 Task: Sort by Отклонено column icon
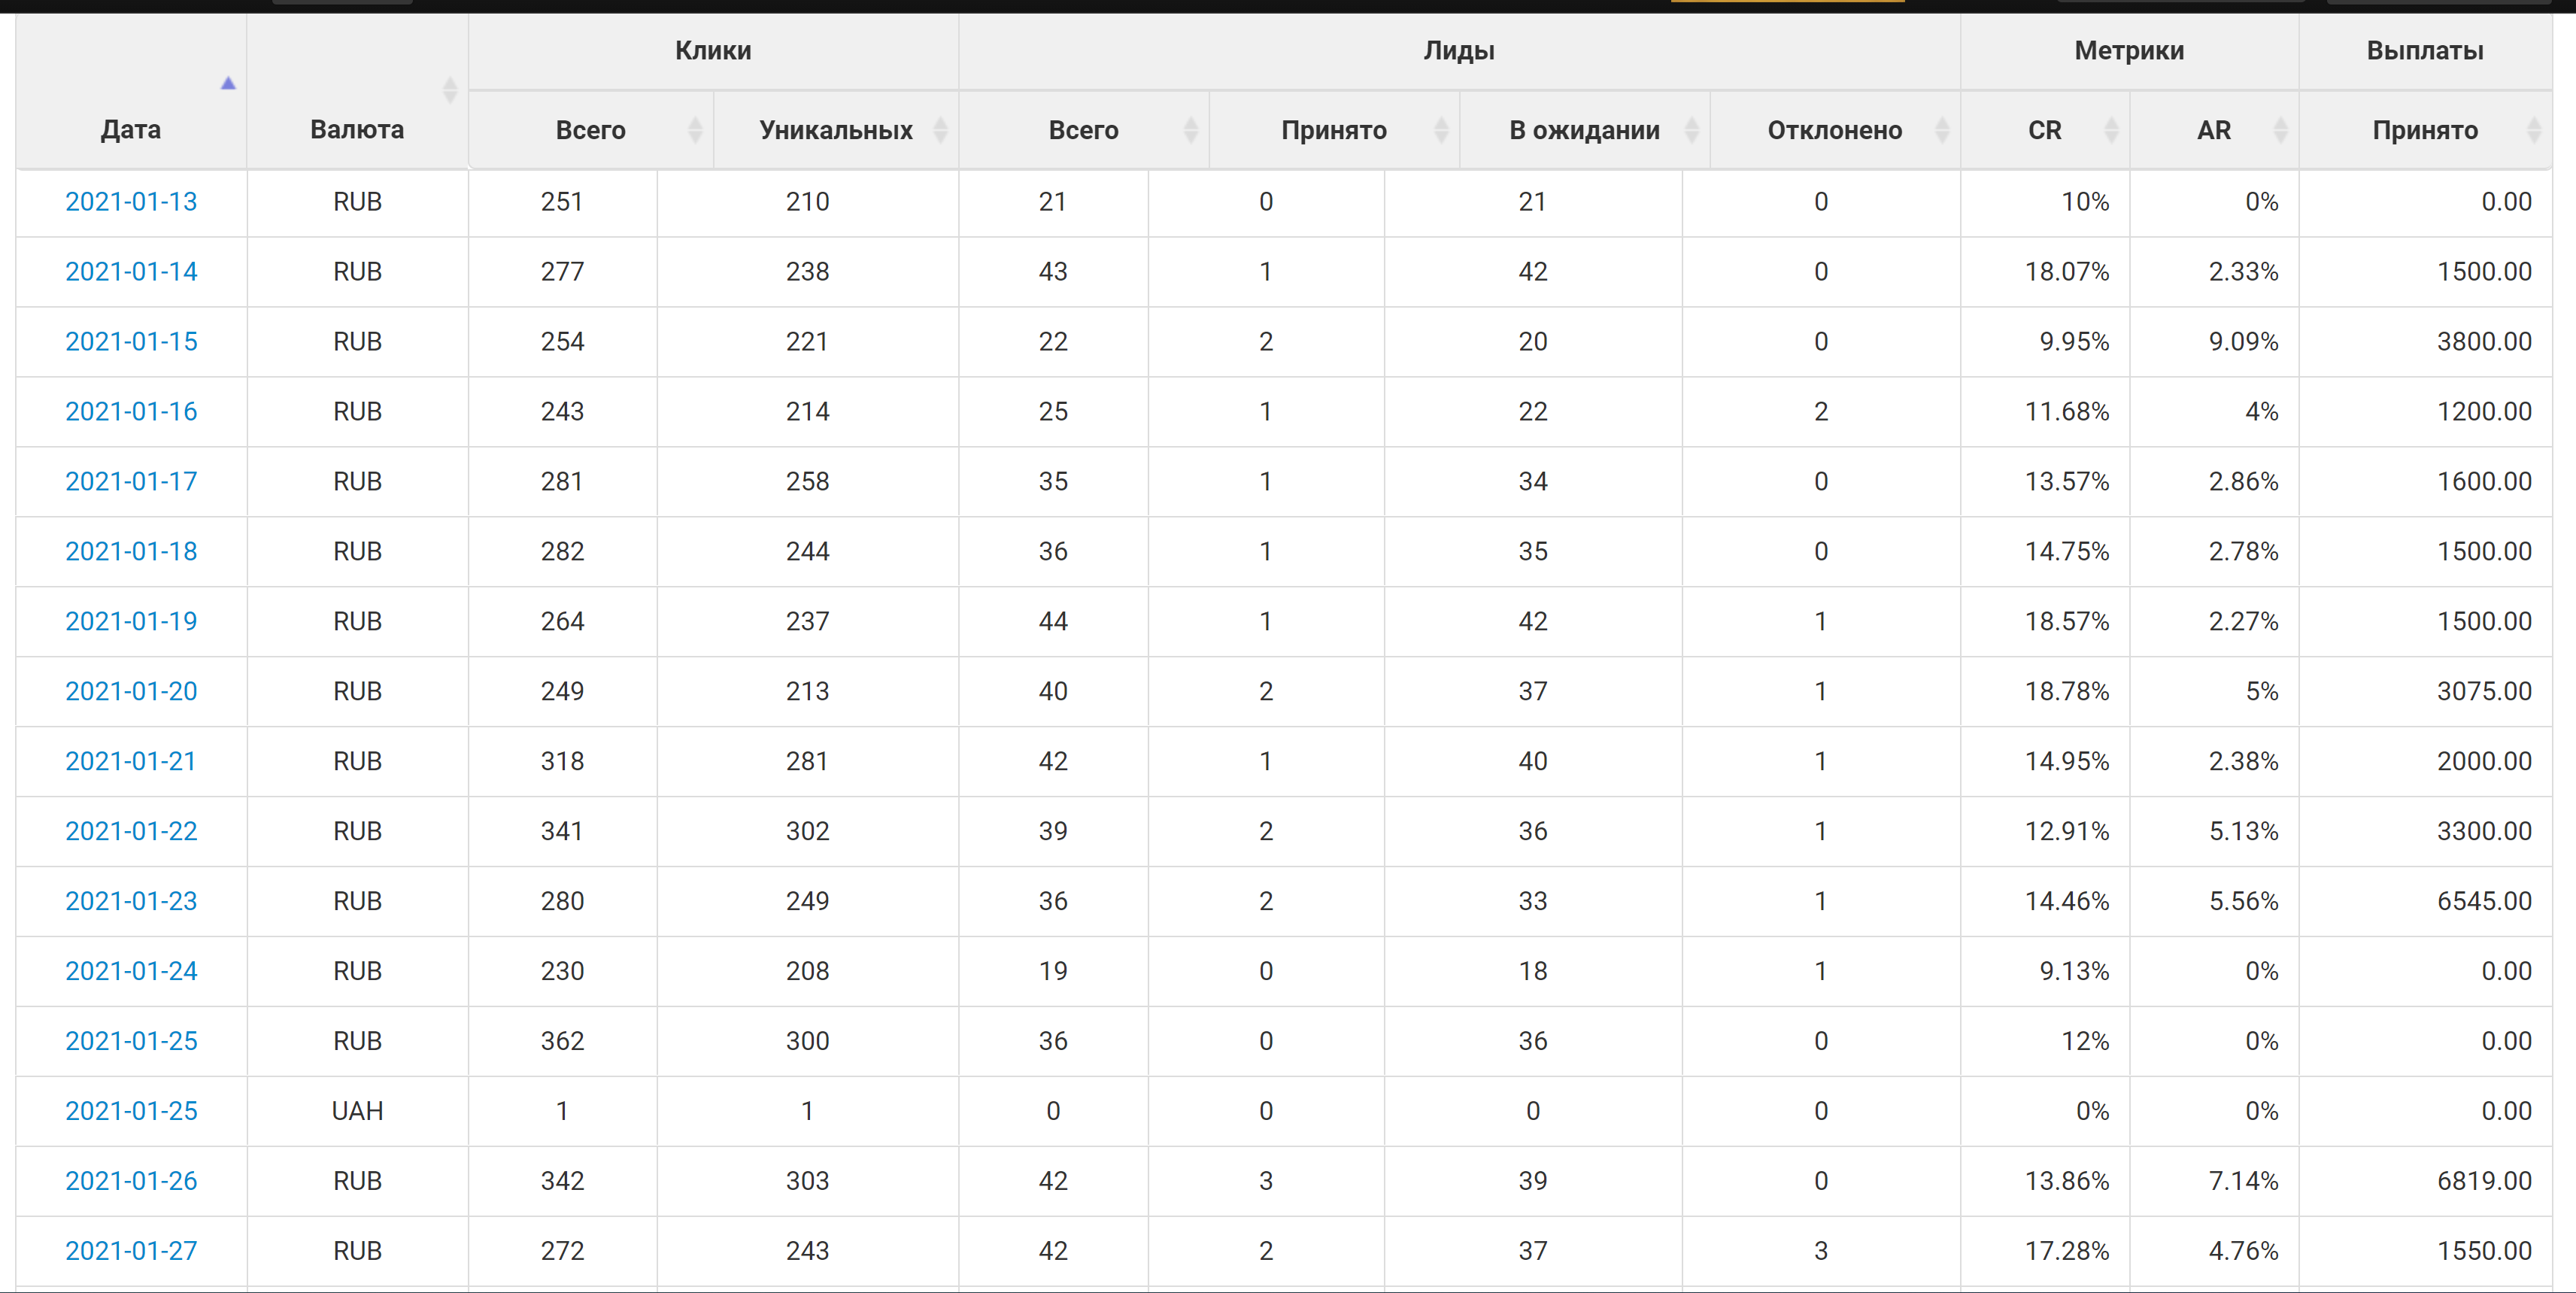click(1942, 130)
